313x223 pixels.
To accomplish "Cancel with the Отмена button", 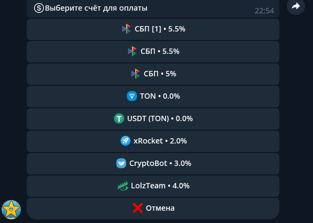I will tap(153, 209).
